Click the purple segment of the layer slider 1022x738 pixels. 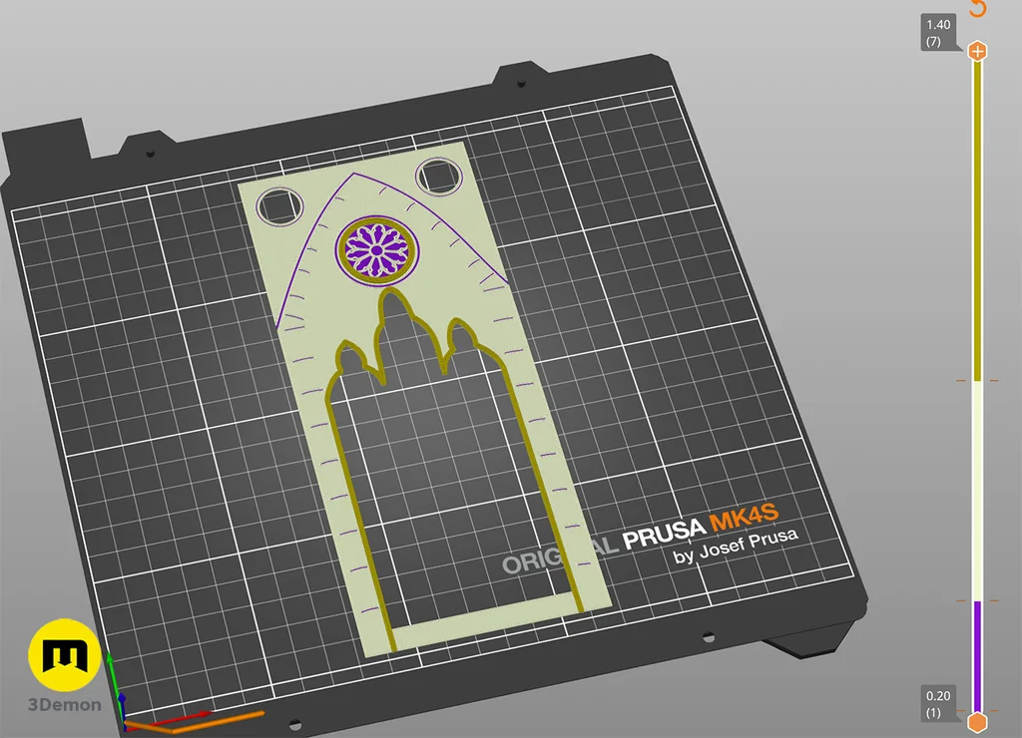pos(978,656)
